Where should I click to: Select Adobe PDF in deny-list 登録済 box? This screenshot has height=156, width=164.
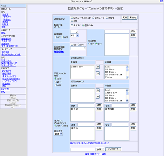(x=77, y=67)
